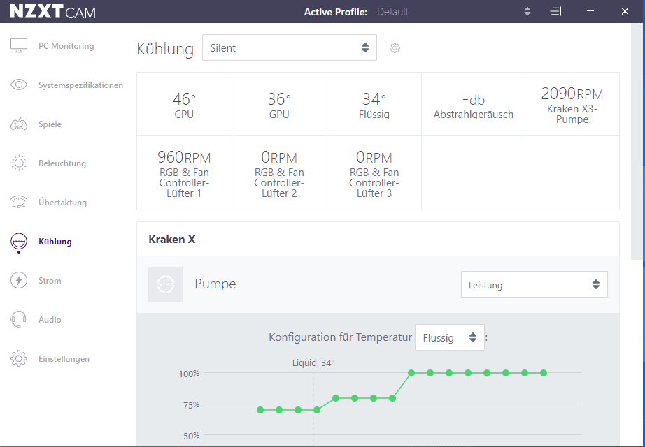This screenshot has height=447, width=645.
Task: Close the NZXT CAM window
Action: tap(625, 11)
